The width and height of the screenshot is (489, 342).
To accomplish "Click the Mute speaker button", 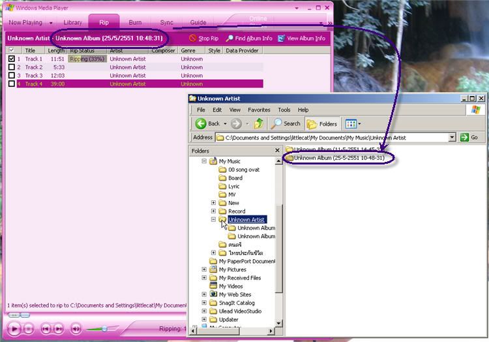I will pos(76,329).
